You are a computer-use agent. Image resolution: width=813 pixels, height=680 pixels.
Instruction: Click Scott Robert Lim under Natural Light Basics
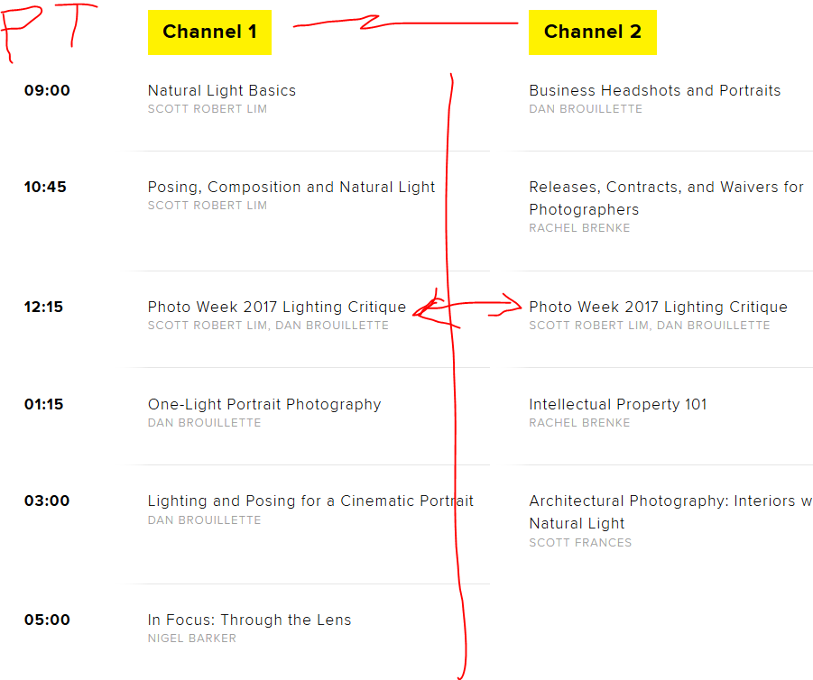[208, 109]
